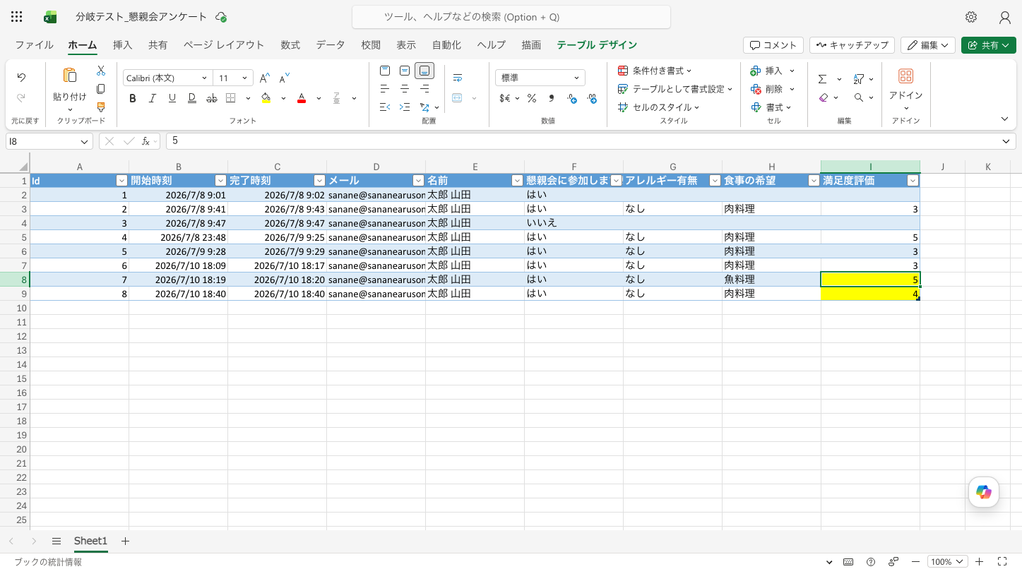Toggle bottom vertical alignment
The image size is (1022, 569).
[424, 71]
